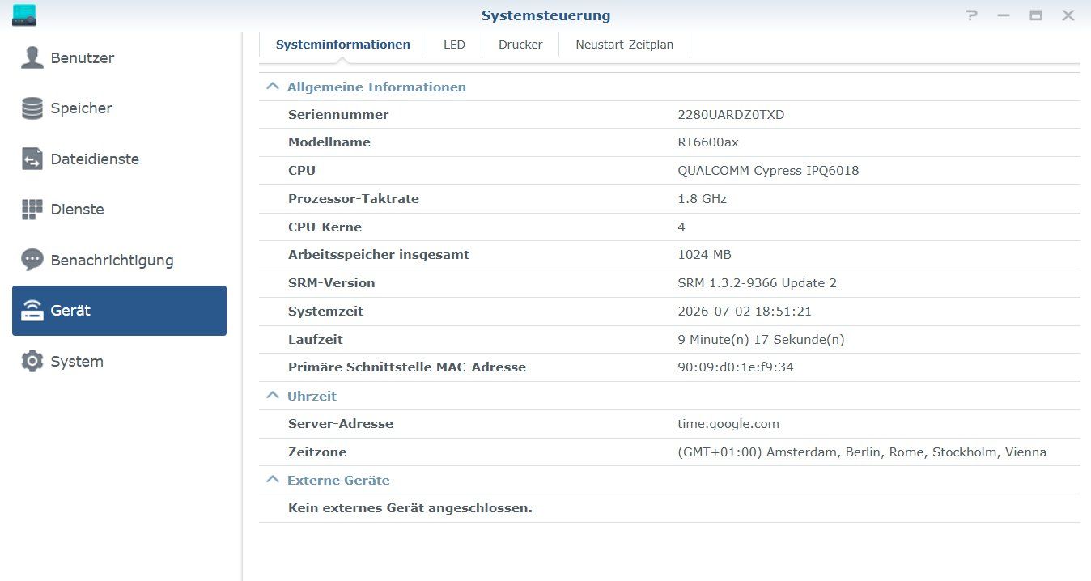This screenshot has width=1091, height=581.
Task: Click the Arbeitsspeicher insgesamt label
Action: tap(379, 255)
